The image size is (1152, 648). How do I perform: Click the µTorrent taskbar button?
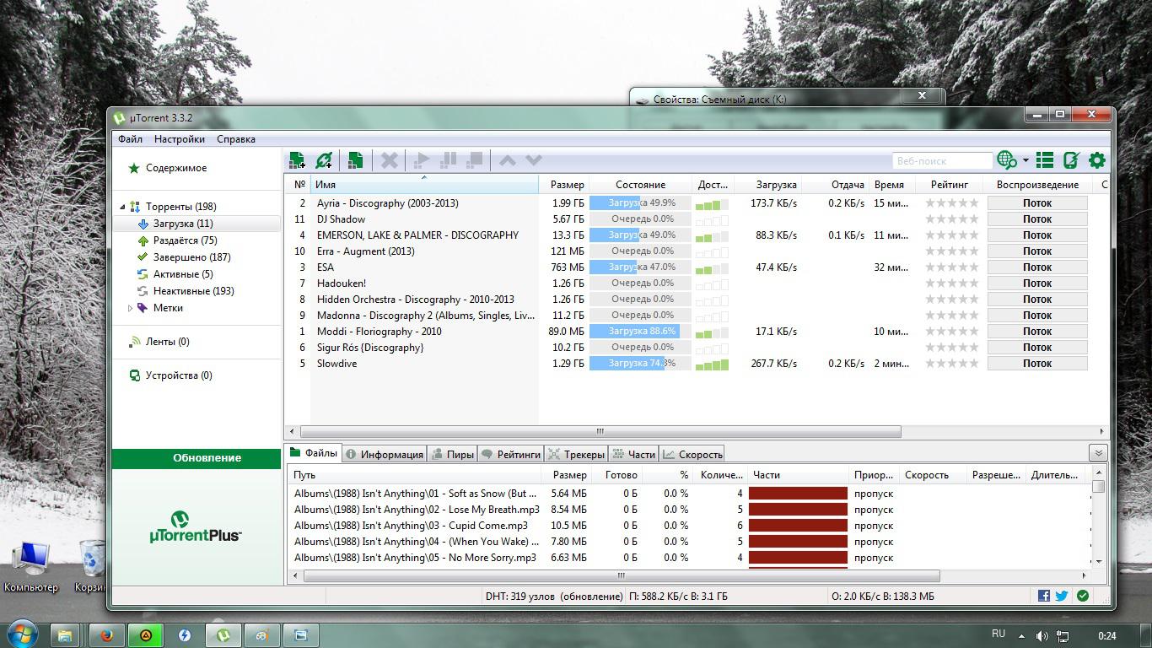click(223, 635)
